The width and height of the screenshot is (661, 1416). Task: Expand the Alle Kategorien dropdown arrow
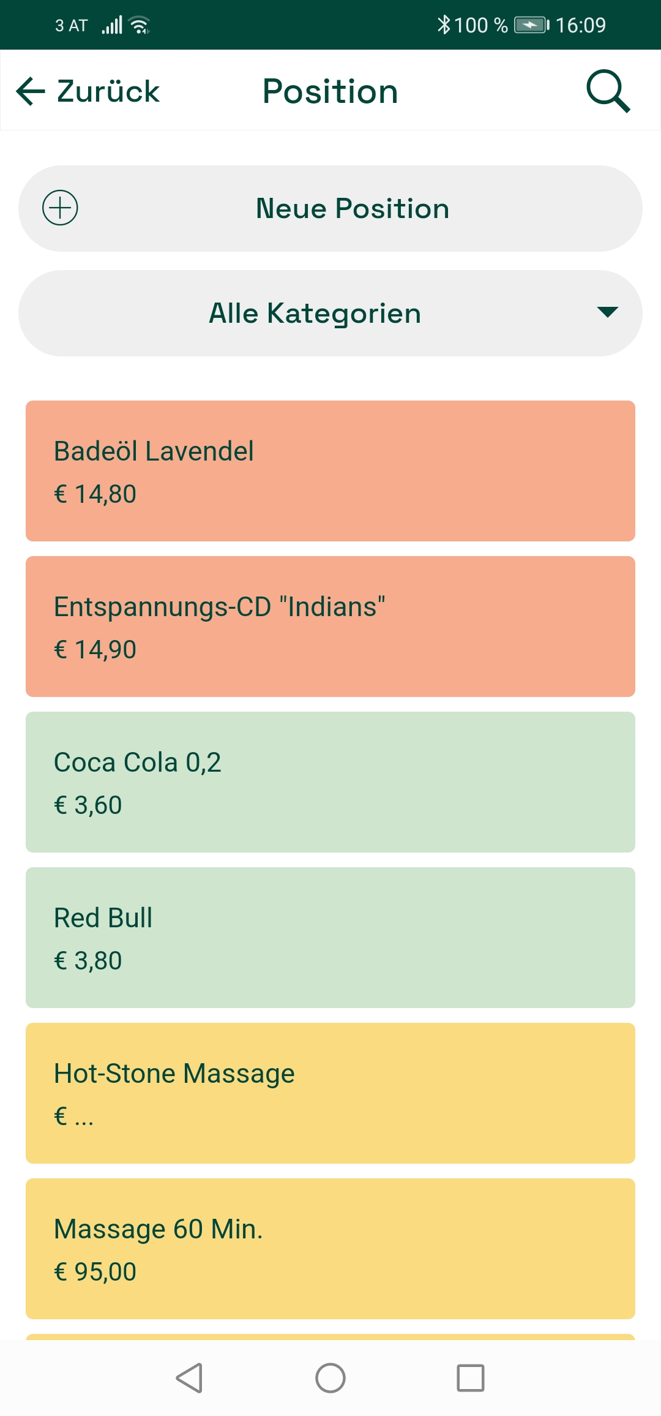pyautogui.click(x=607, y=312)
